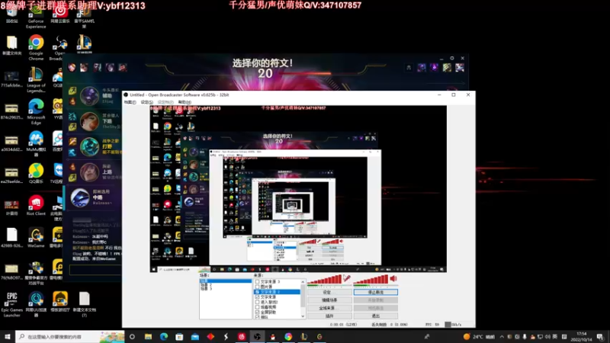Click OBS taskbar icon
610x343 pixels.
[257, 336]
